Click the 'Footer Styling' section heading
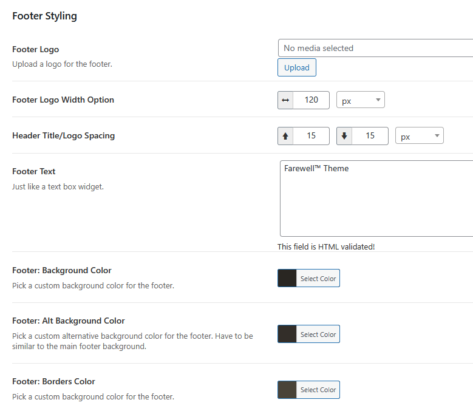The image size is (473, 411). pos(44,16)
